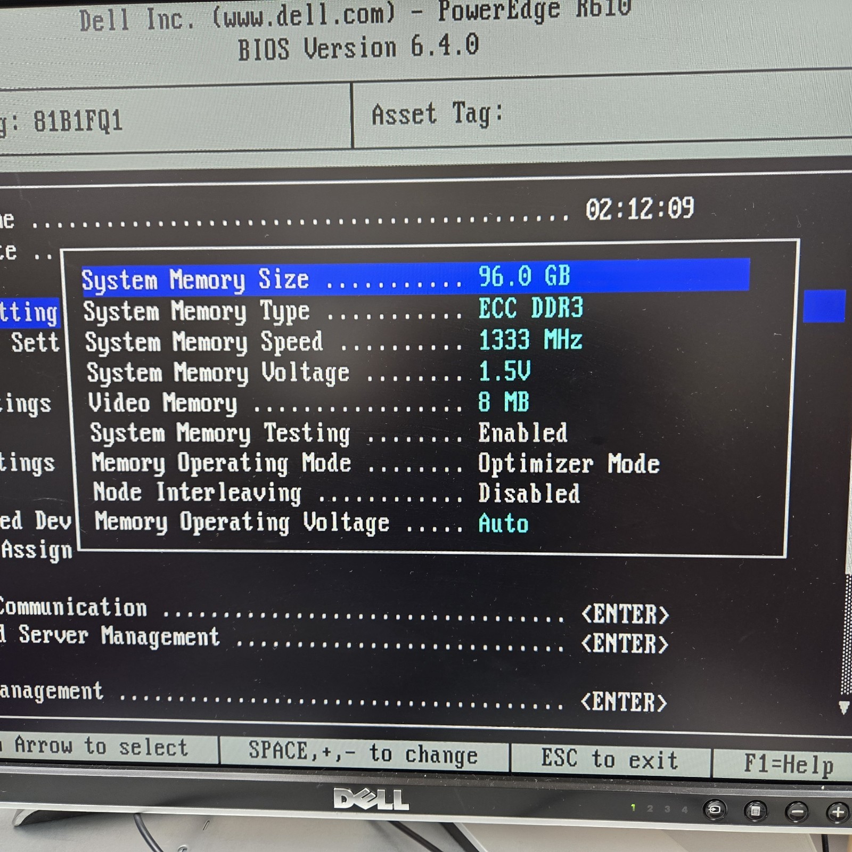Image resolution: width=852 pixels, height=852 pixels.
Task: Click the BIOS Version 6.4.0 text
Action: click(x=358, y=48)
